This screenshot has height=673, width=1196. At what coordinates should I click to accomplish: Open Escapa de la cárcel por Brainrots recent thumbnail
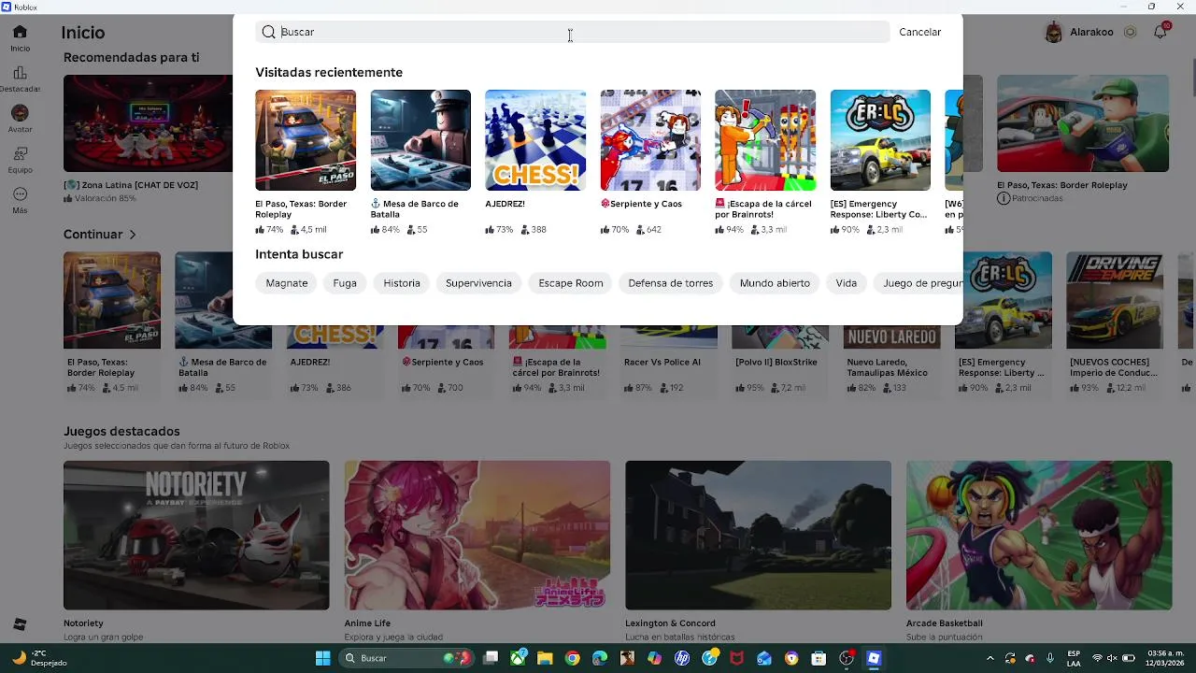click(x=765, y=140)
